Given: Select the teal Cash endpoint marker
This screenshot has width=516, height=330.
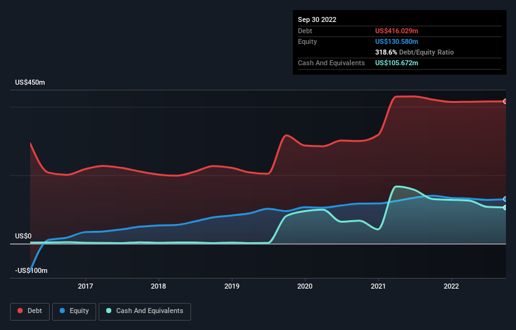Looking at the screenshot, I should [505, 208].
